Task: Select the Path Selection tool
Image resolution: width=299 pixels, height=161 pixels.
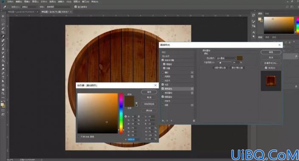Action: [3, 81]
